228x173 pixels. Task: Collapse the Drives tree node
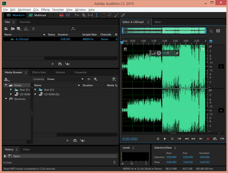[6, 85]
